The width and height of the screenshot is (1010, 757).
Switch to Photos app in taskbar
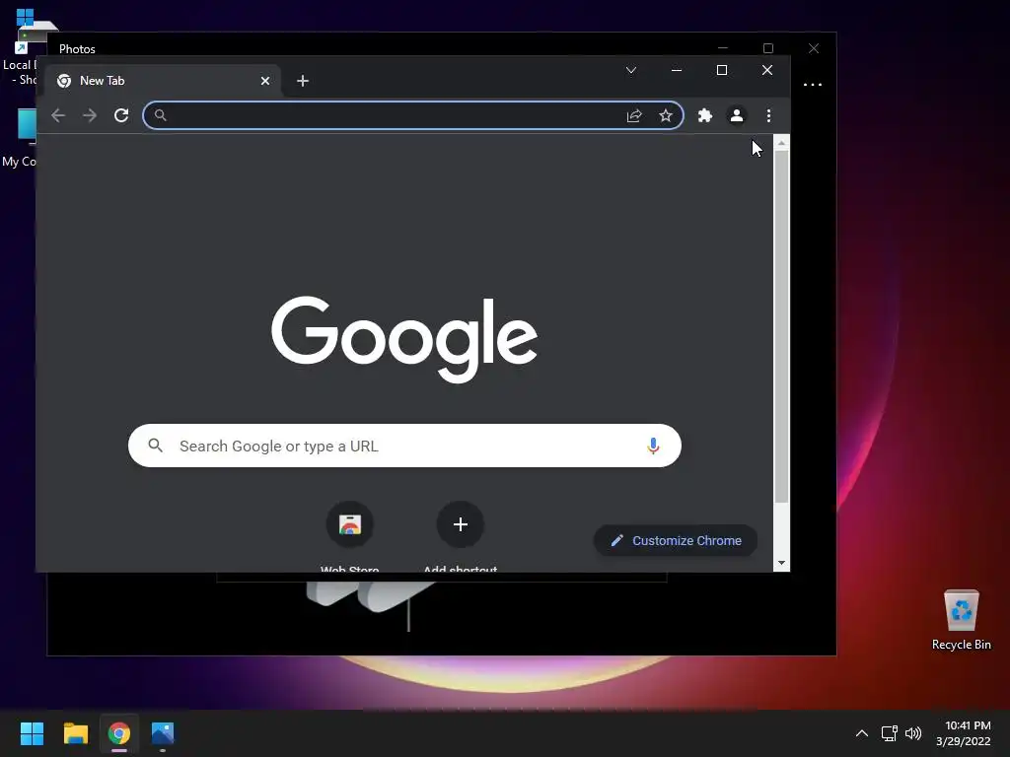(163, 733)
